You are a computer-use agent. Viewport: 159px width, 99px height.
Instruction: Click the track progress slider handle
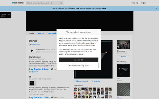(x=38, y=52)
